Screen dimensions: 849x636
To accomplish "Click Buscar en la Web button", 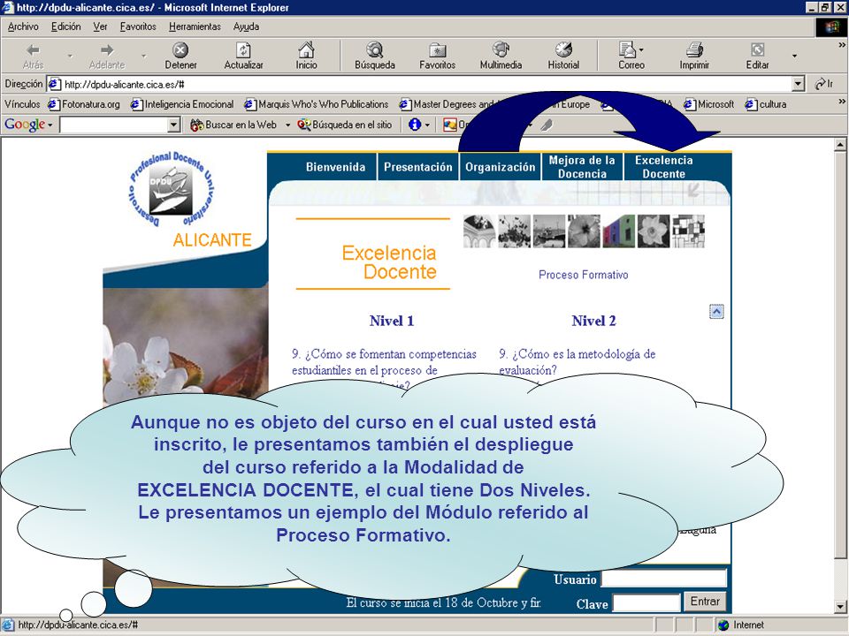I will click(x=233, y=125).
